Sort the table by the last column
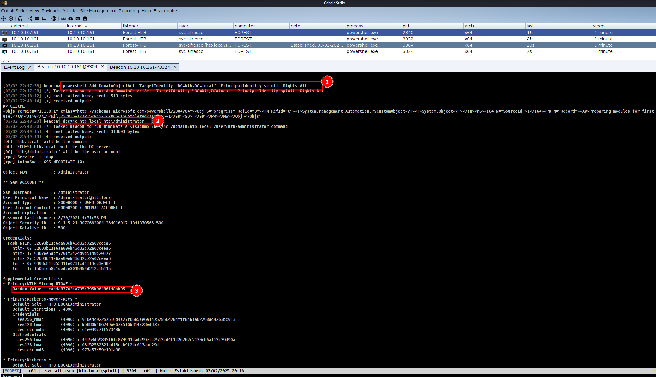 [530, 26]
